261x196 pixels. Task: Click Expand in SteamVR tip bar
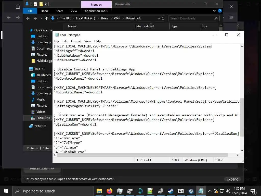point(232,179)
